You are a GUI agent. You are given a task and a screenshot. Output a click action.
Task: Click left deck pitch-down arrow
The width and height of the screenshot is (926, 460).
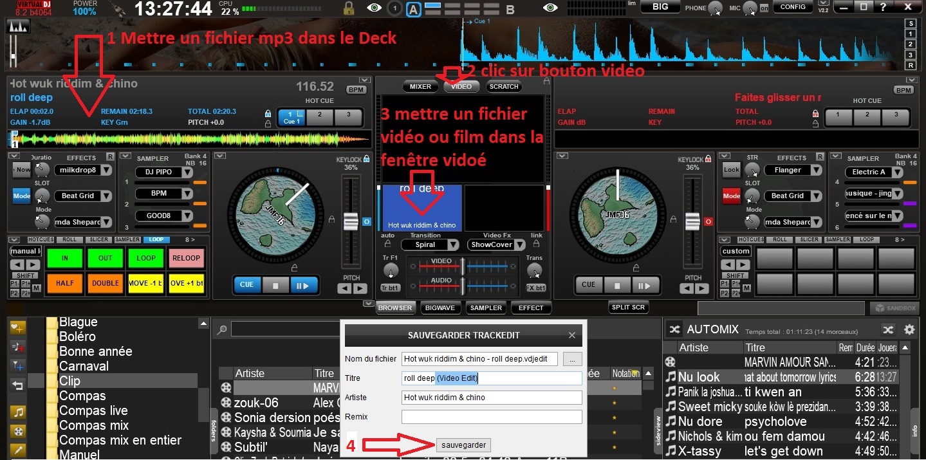click(344, 289)
